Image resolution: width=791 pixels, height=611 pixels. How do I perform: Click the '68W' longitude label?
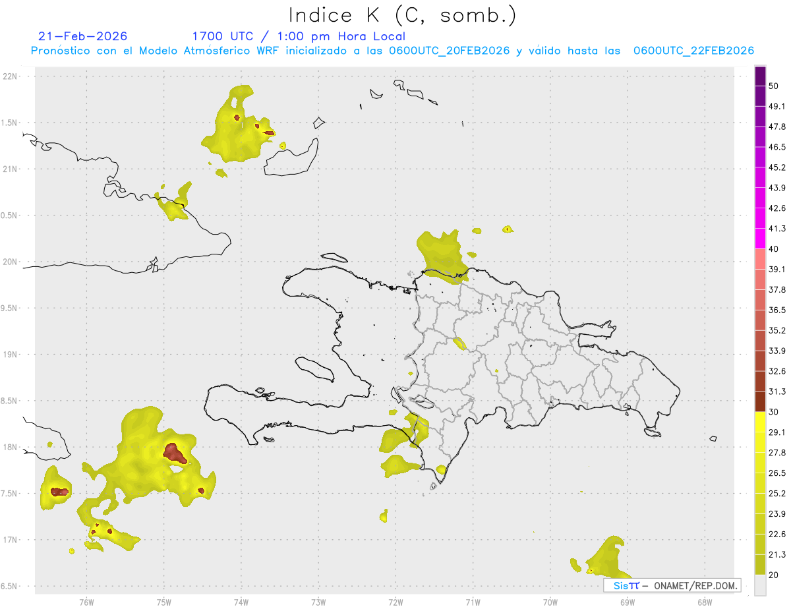coord(705,601)
